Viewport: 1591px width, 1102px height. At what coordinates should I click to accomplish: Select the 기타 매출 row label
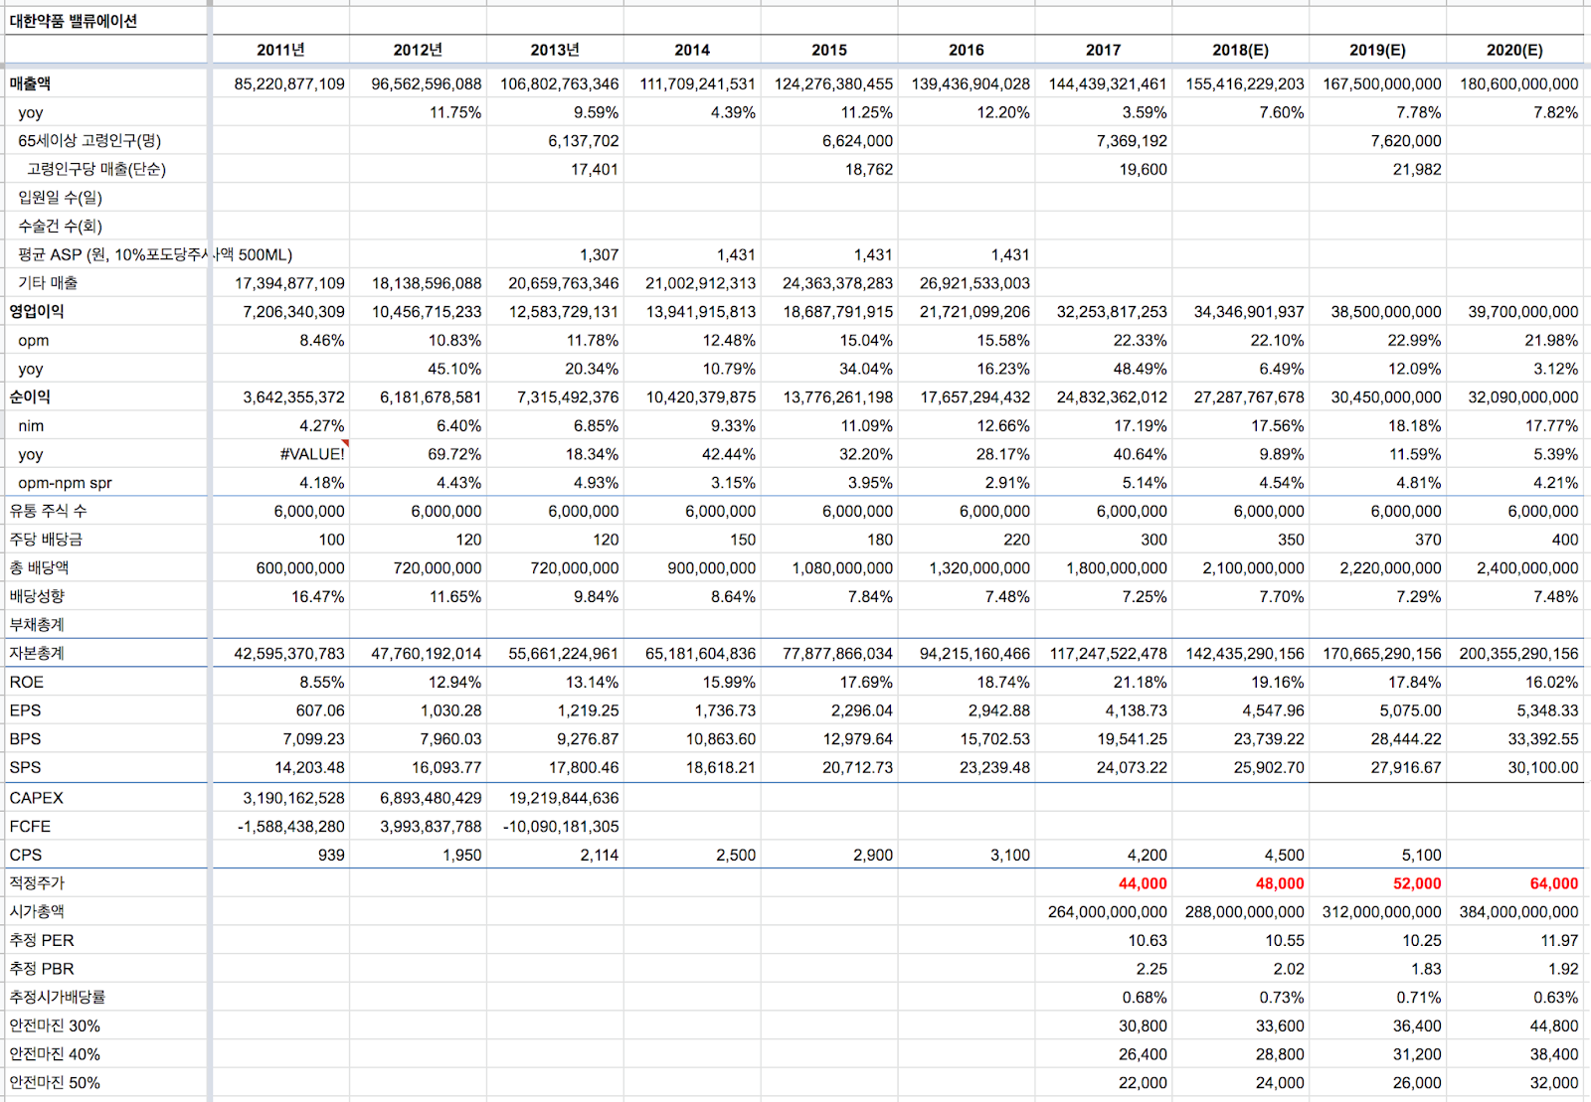(48, 283)
